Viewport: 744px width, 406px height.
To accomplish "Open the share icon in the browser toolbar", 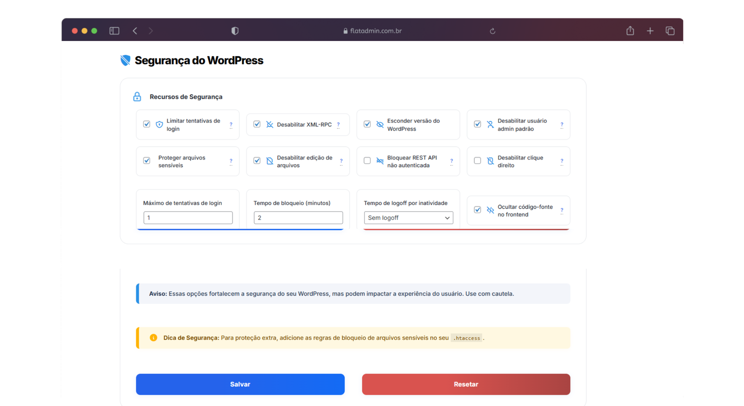I will pyautogui.click(x=630, y=31).
